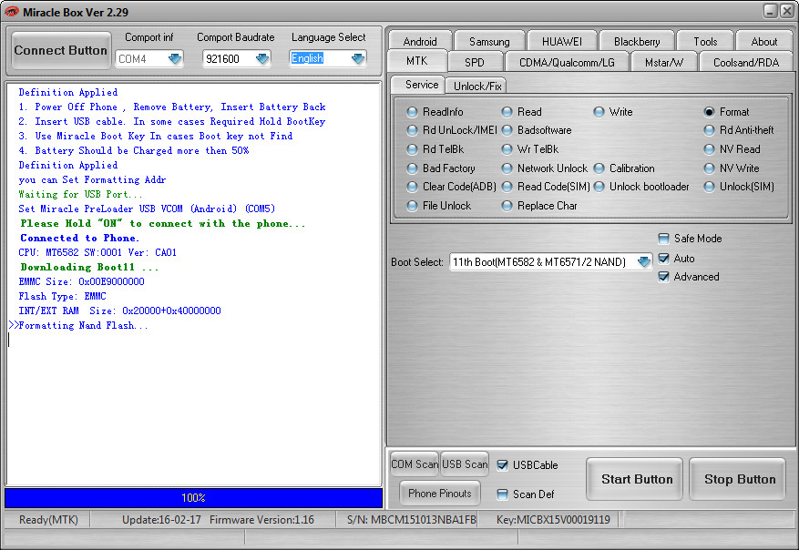Switch to the Samsung tab
The image size is (799, 550).
pyautogui.click(x=489, y=41)
